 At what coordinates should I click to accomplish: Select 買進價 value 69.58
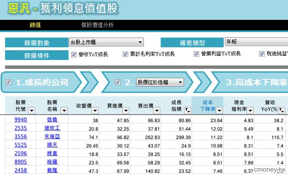coord(123,163)
